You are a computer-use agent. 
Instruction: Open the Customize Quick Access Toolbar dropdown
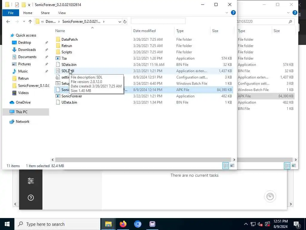[x=29, y=5]
